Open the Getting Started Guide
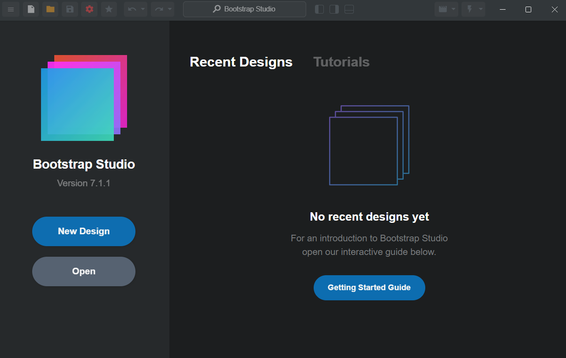 (x=369, y=288)
